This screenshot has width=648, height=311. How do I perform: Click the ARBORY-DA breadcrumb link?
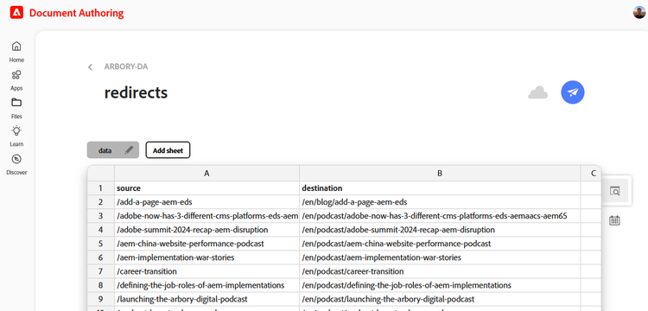(x=126, y=67)
